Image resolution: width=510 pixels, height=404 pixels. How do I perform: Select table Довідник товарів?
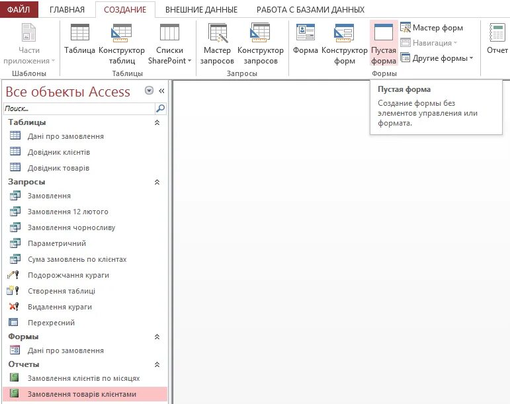[x=85, y=168]
